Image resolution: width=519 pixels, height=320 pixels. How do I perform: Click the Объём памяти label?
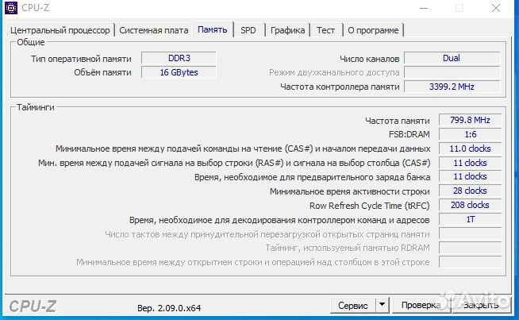coord(102,72)
